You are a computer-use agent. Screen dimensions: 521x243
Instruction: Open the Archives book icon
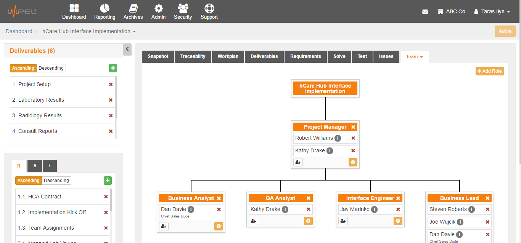(133, 9)
